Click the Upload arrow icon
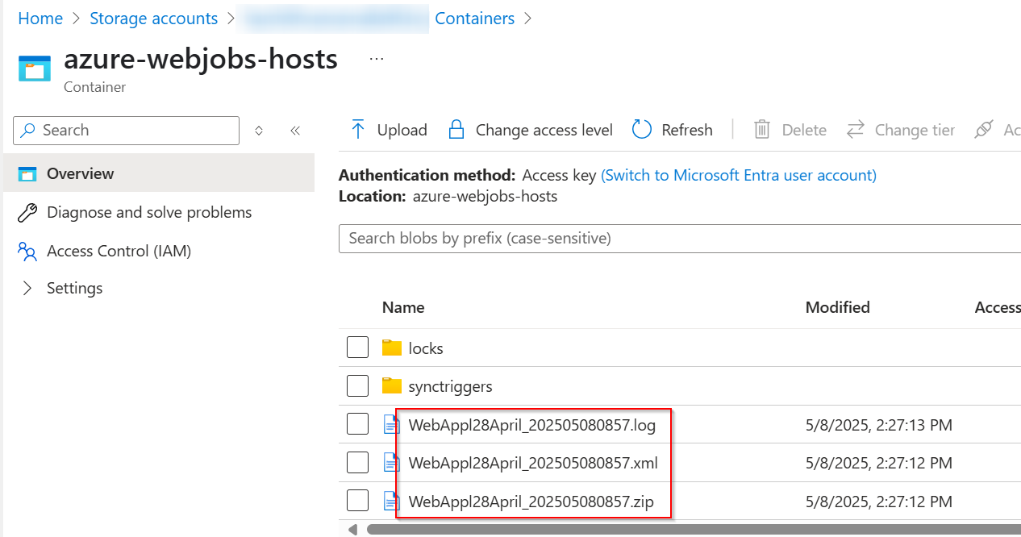The height and width of the screenshot is (537, 1021). pos(358,130)
